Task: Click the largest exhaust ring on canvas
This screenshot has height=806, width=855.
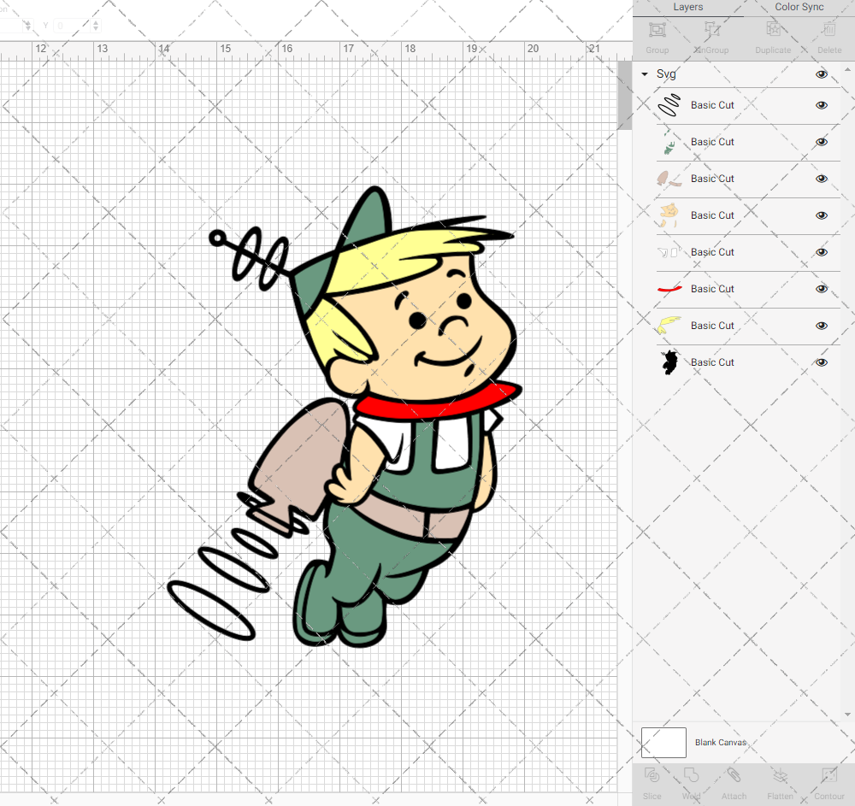Action: [x=210, y=610]
